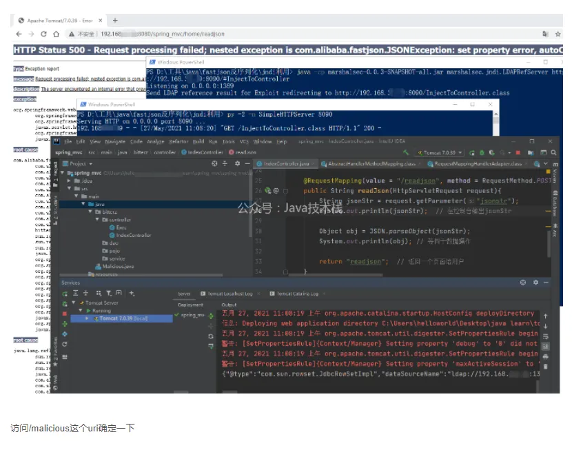
Task: Collapse the controller package node
Action: click(97, 220)
